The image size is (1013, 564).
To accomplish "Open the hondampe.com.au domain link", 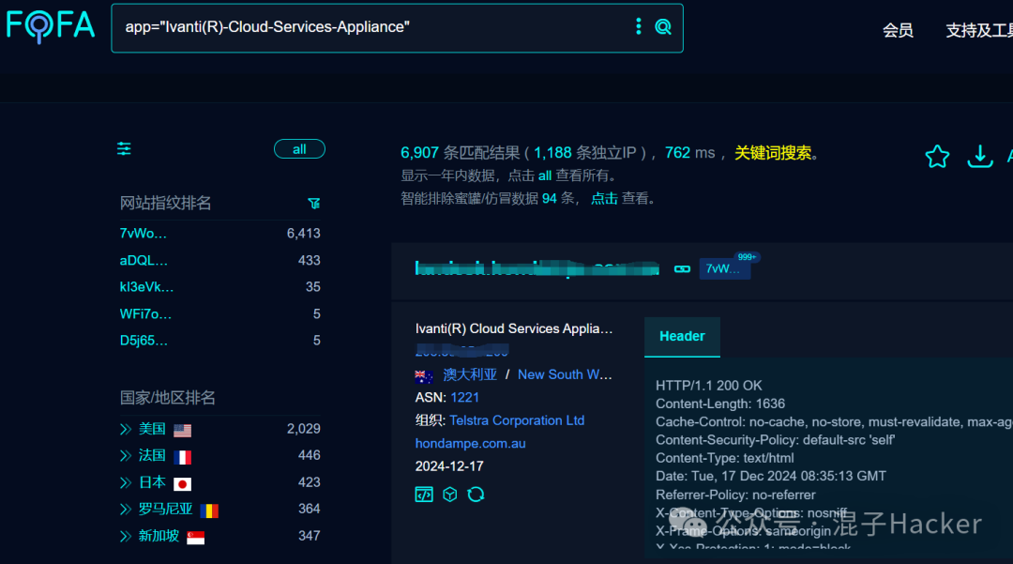I will click(470, 444).
